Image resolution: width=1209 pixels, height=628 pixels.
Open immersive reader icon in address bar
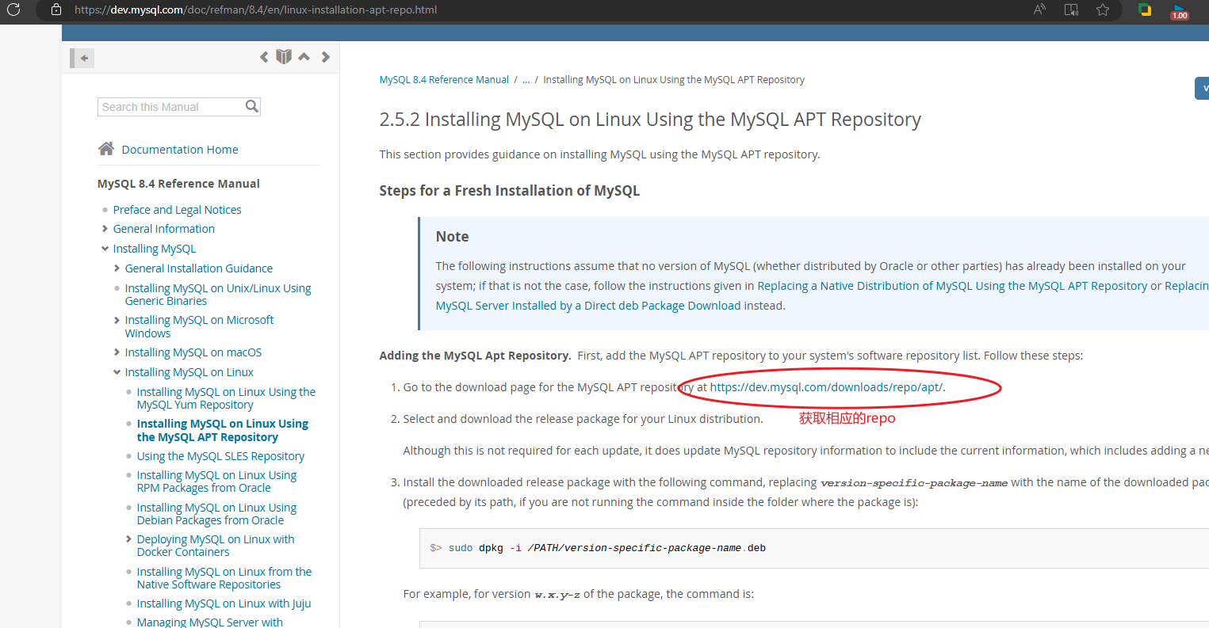[x=1071, y=10]
